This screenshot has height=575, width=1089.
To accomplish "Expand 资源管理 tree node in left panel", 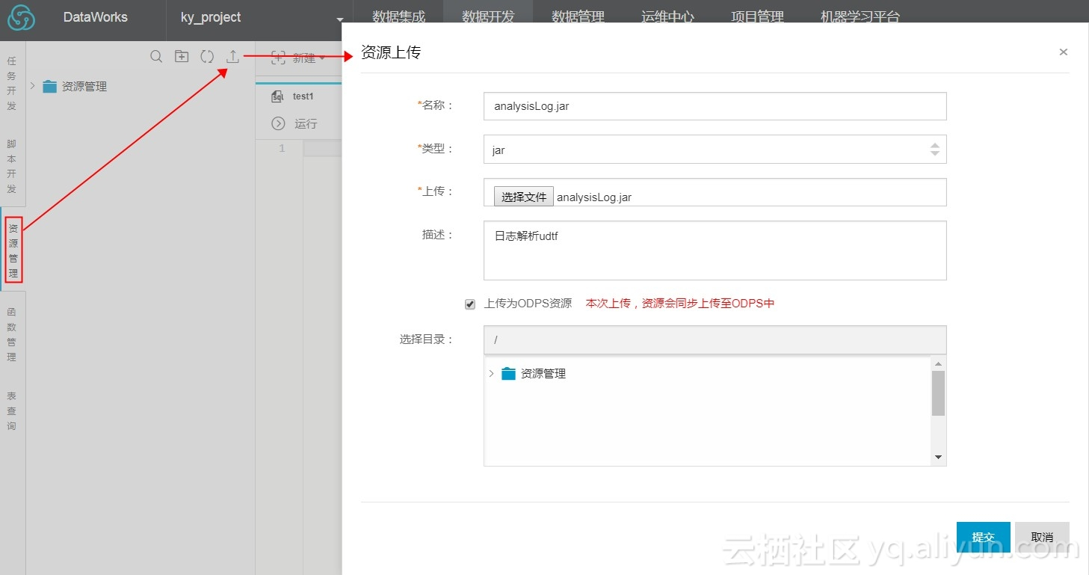I will tap(33, 87).
